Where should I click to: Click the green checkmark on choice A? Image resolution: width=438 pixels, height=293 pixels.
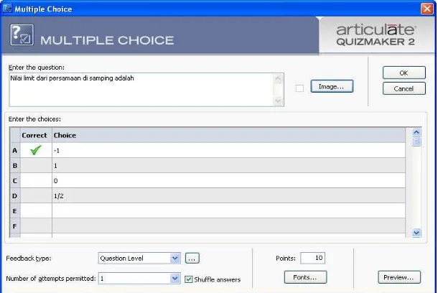tap(36, 150)
